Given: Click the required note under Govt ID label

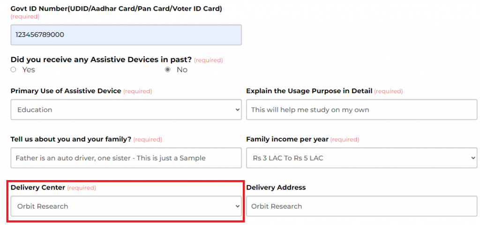Looking at the screenshot, I should pyautogui.click(x=25, y=17).
